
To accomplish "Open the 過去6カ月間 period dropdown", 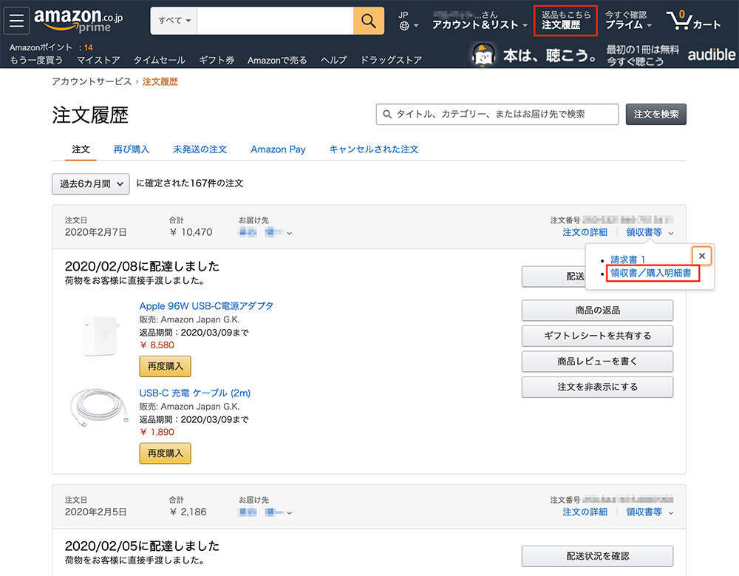I will coord(91,183).
